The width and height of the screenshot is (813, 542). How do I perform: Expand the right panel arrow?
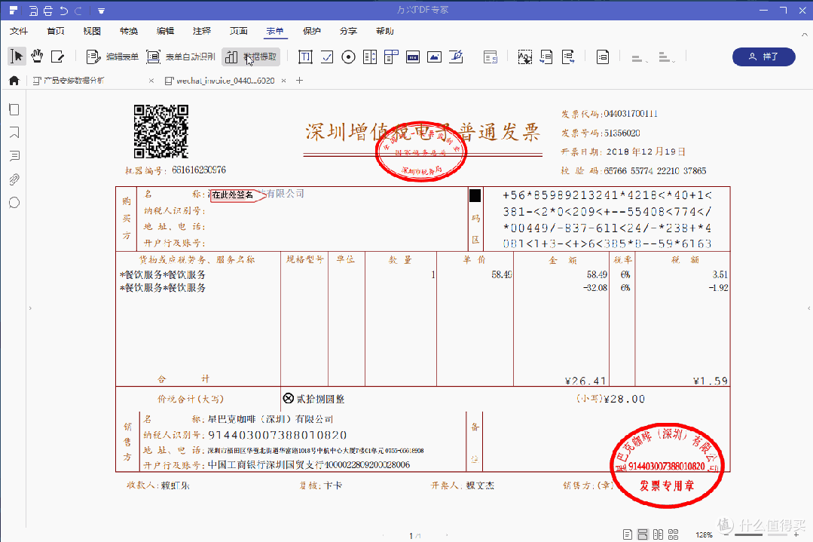[808, 308]
